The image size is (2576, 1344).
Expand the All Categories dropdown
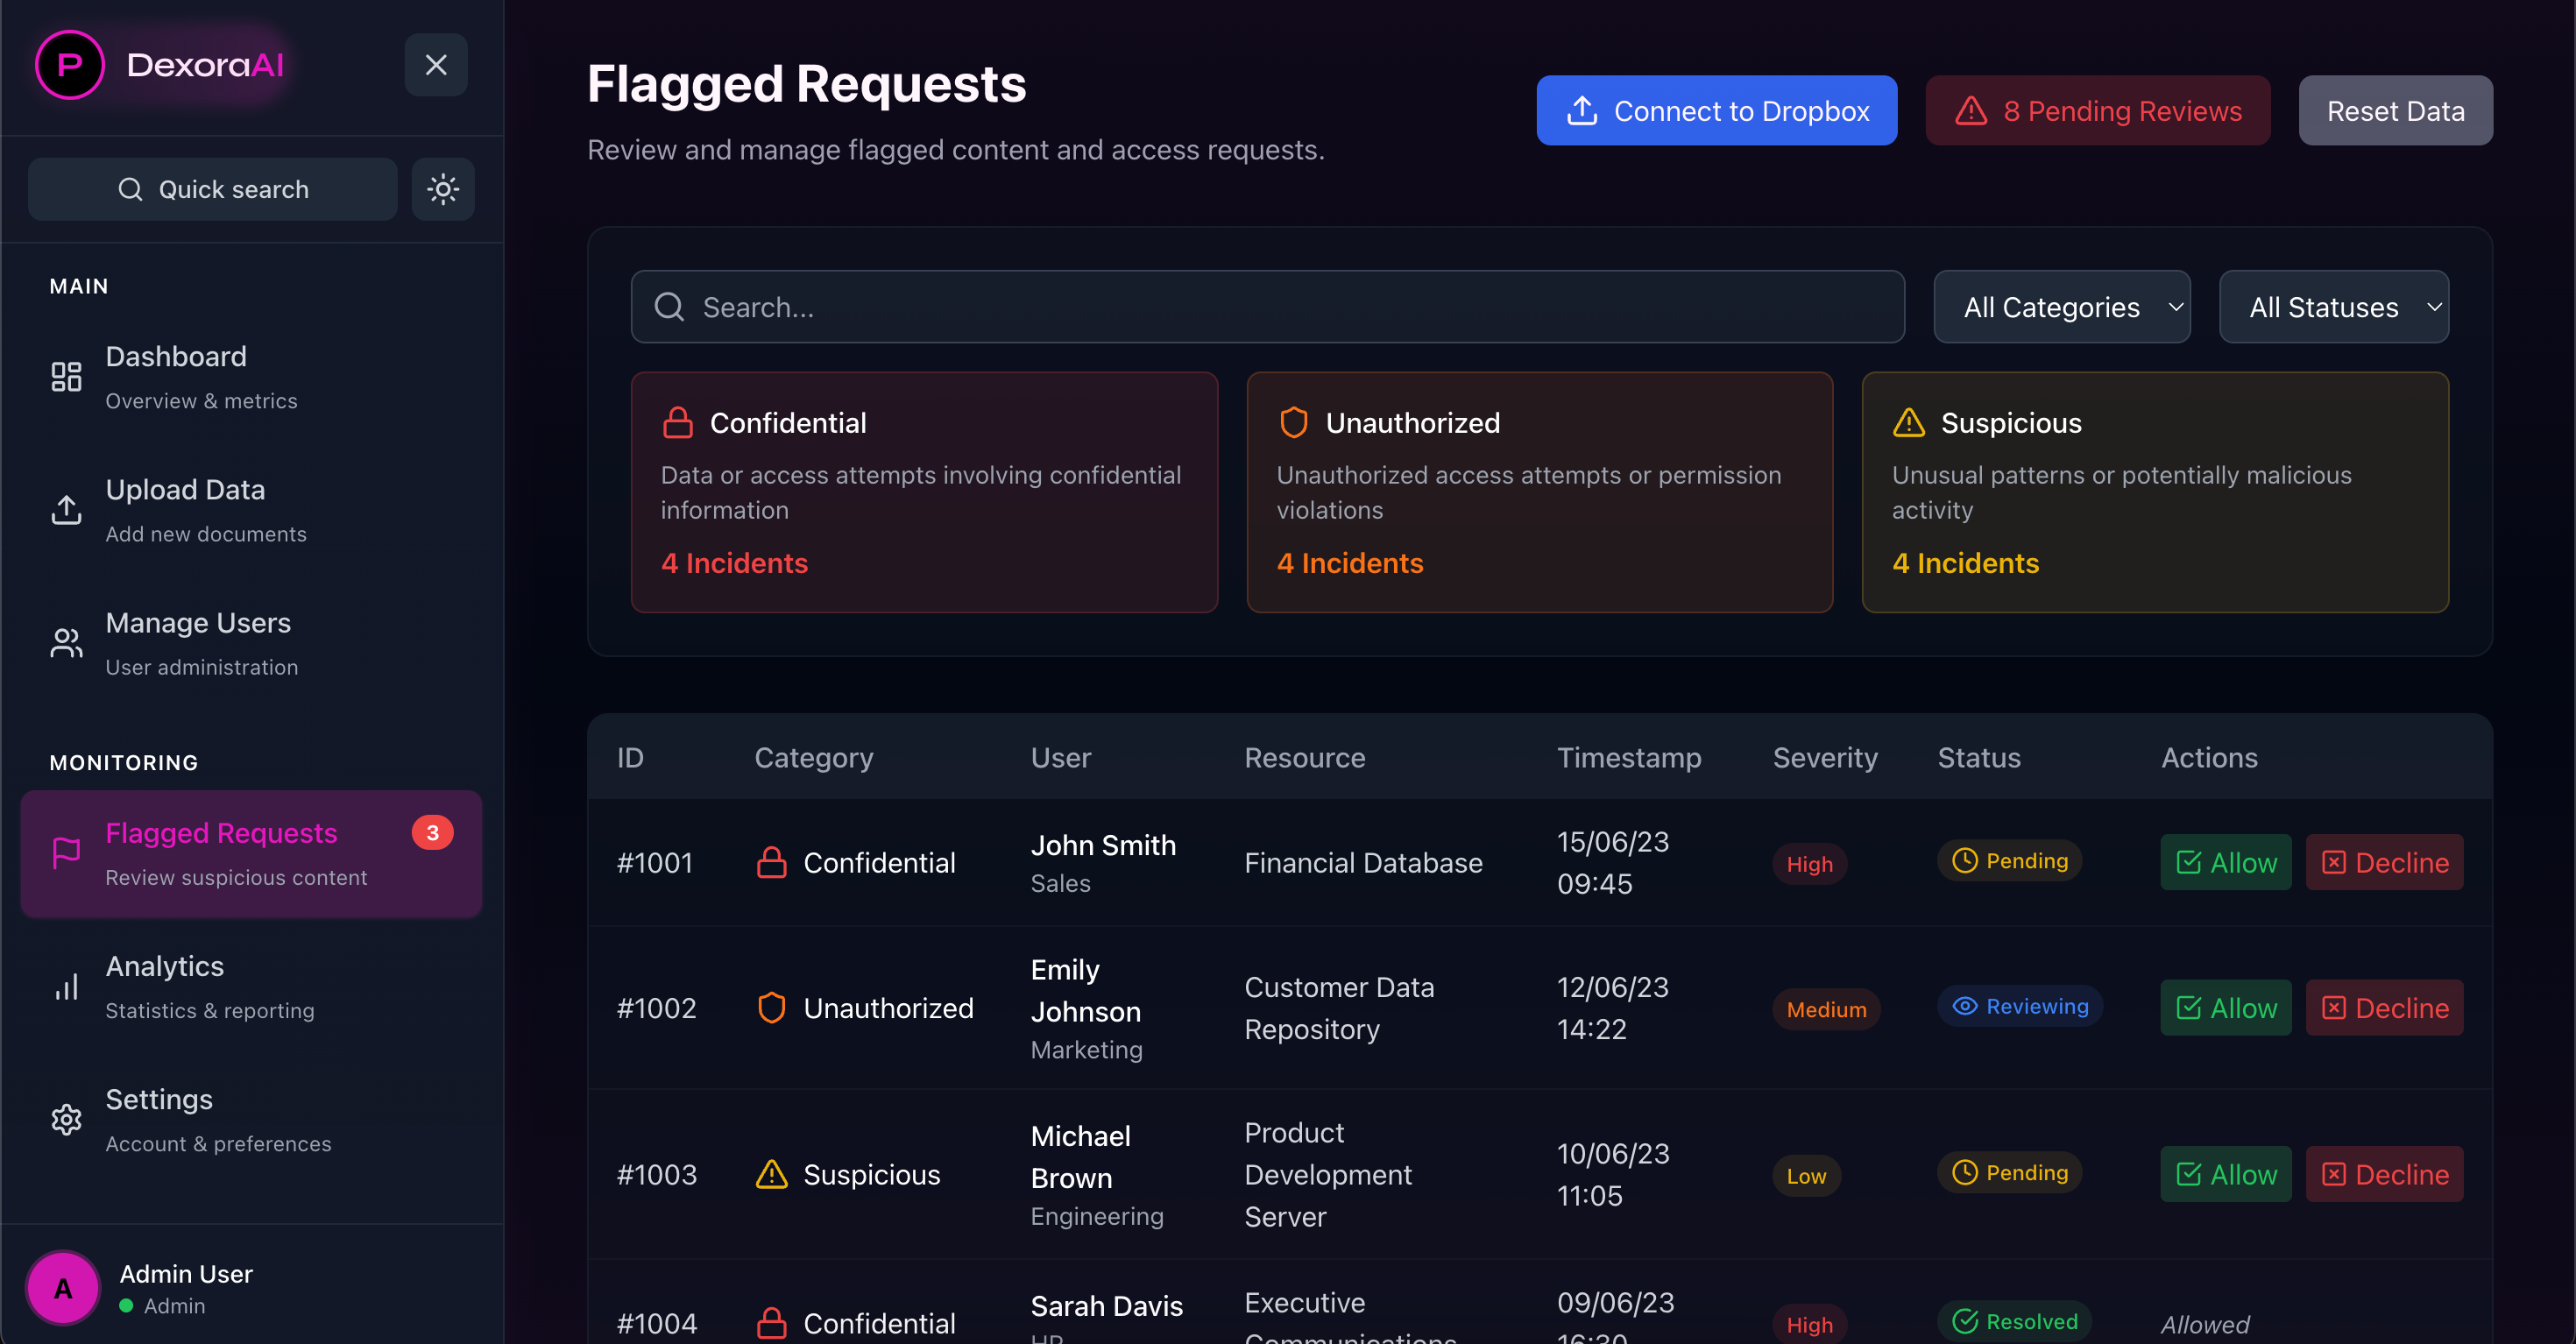pyautogui.click(x=2061, y=307)
